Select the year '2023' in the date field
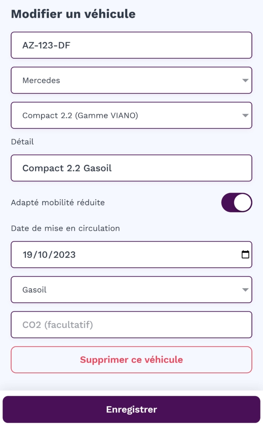The height and width of the screenshot is (427, 263). 63,255
